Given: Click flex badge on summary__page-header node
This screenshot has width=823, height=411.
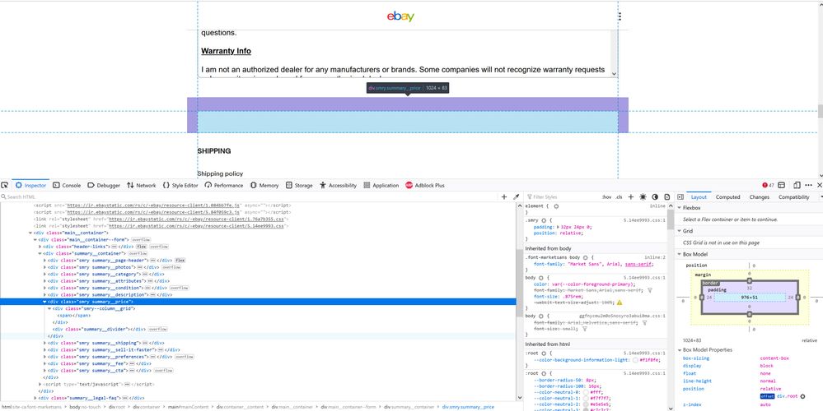Looking at the screenshot, I should (x=180, y=261).
